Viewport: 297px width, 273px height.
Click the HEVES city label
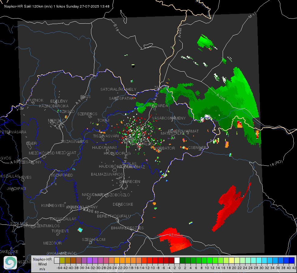[25, 177]
